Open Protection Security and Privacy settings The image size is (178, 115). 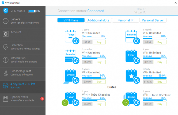[23, 48]
